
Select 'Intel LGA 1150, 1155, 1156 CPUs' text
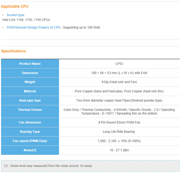(26, 20)
